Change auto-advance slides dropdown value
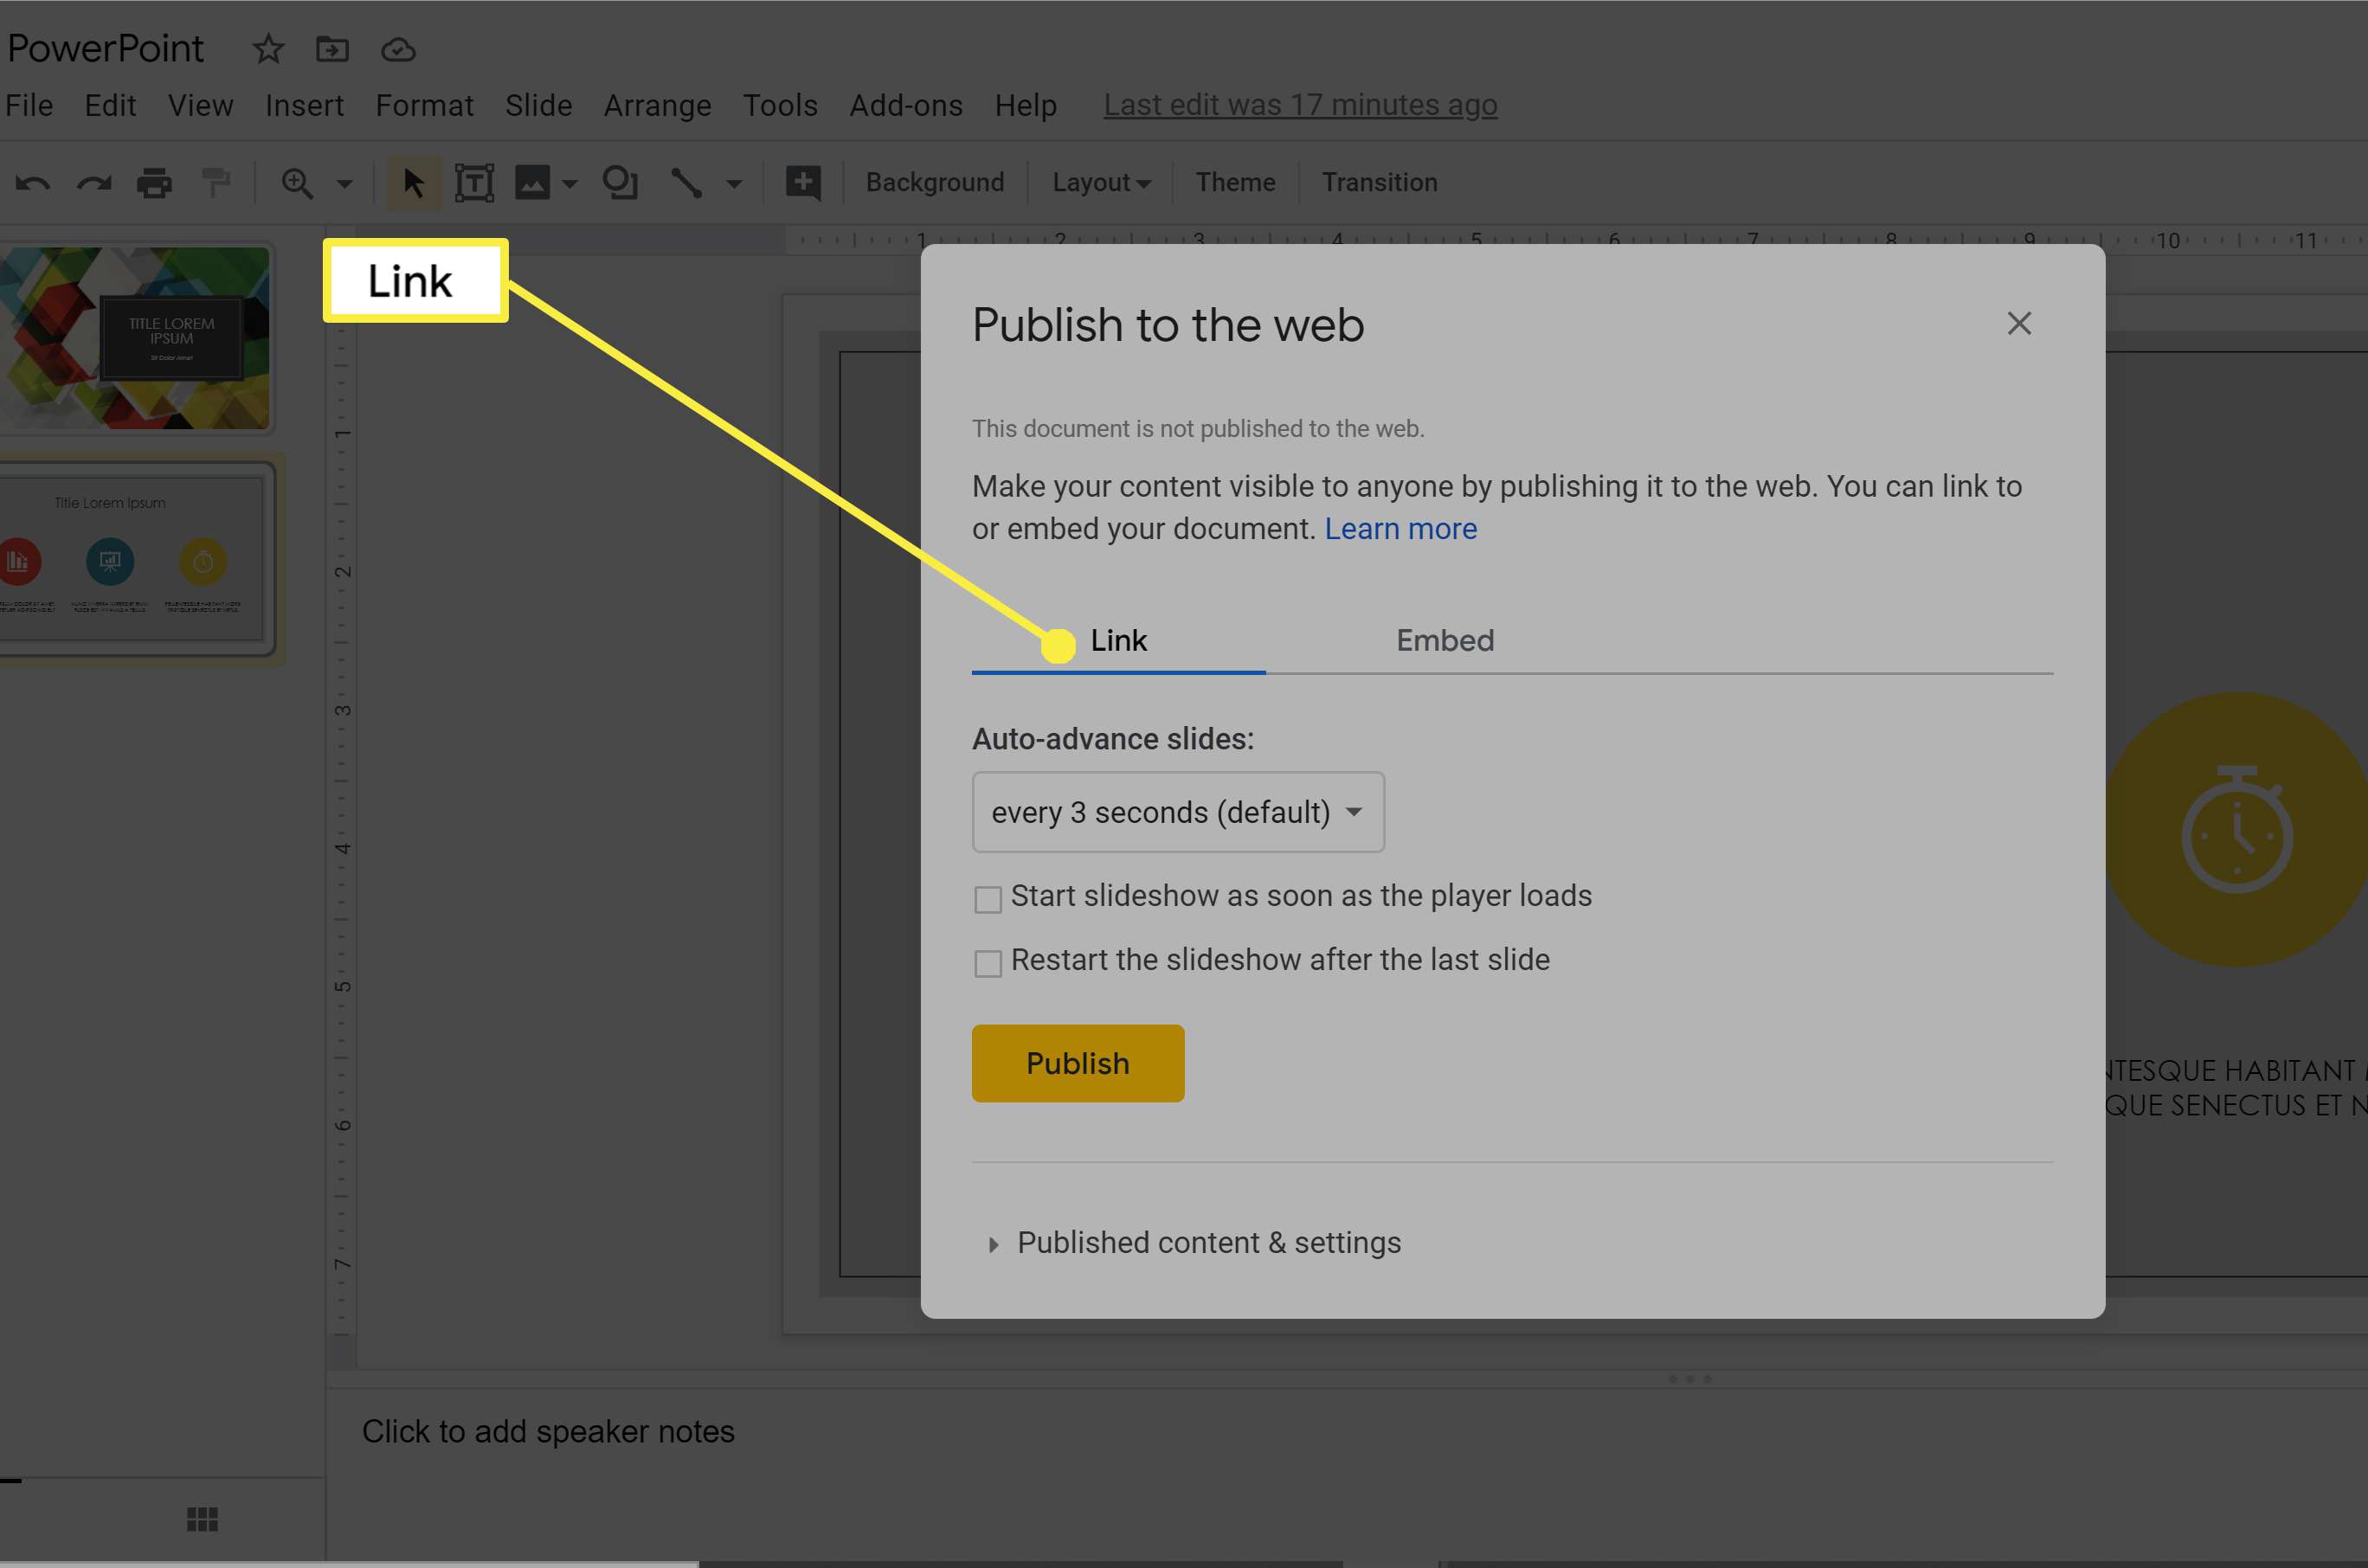 [x=1178, y=812]
